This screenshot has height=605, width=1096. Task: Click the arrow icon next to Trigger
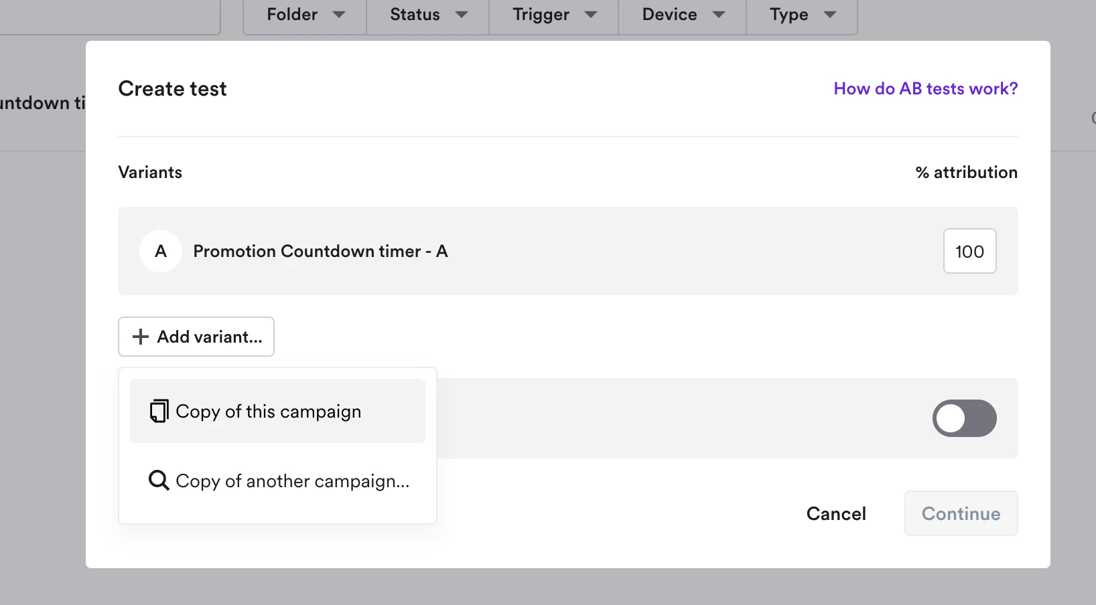tap(591, 15)
